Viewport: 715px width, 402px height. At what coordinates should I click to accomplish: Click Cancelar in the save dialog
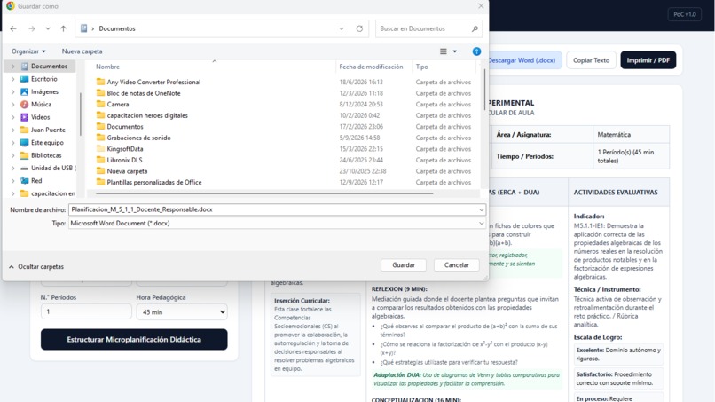click(x=457, y=265)
